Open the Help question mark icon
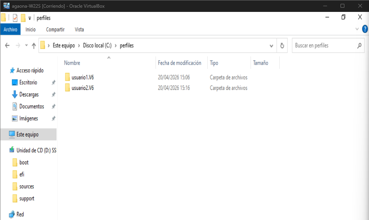 tap(365, 29)
